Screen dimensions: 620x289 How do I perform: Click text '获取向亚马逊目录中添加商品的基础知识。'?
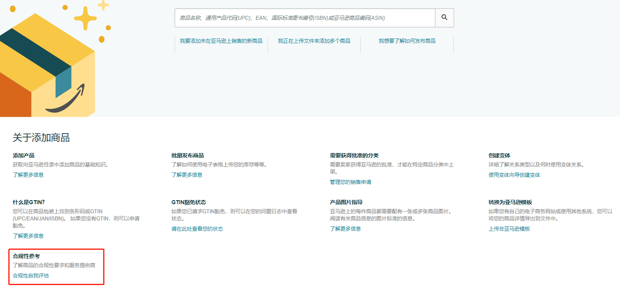tap(61, 165)
